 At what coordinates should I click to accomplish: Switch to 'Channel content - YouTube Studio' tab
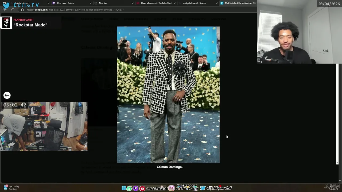point(156,3)
